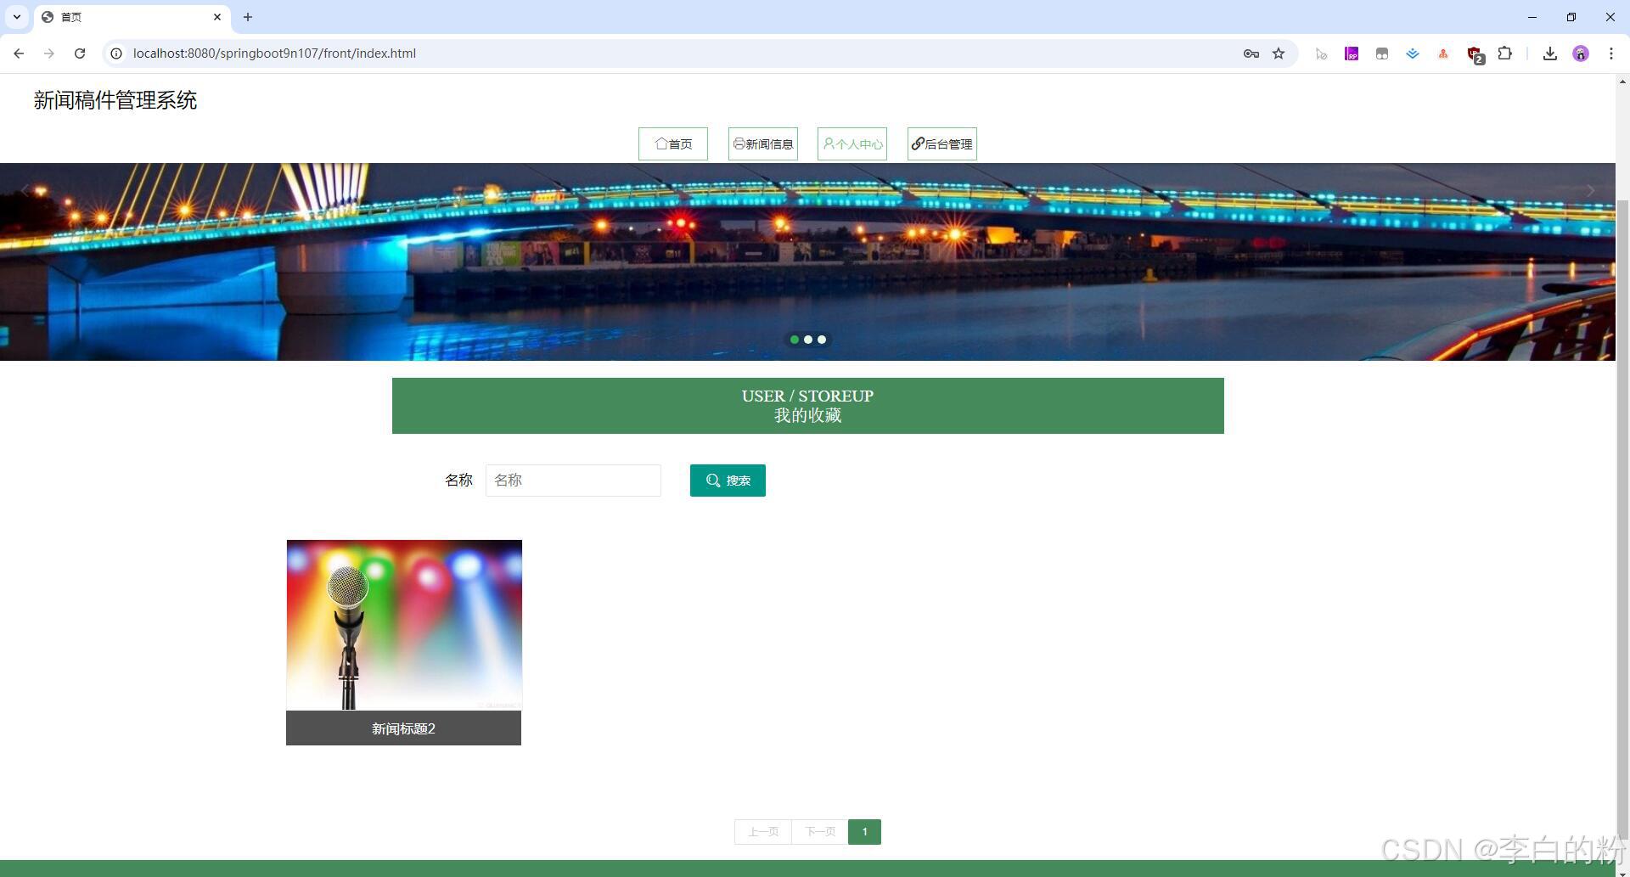Click the address bar URL
This screenshot has height=877, width=1630.
coord(274,53)
